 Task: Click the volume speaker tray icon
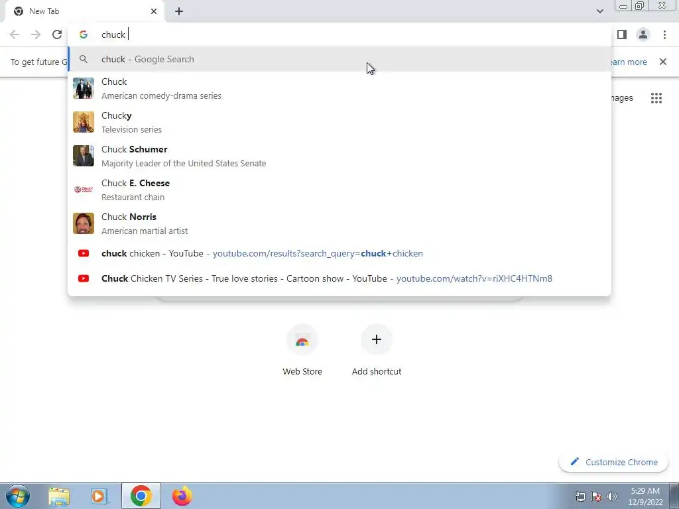point(612,496)
